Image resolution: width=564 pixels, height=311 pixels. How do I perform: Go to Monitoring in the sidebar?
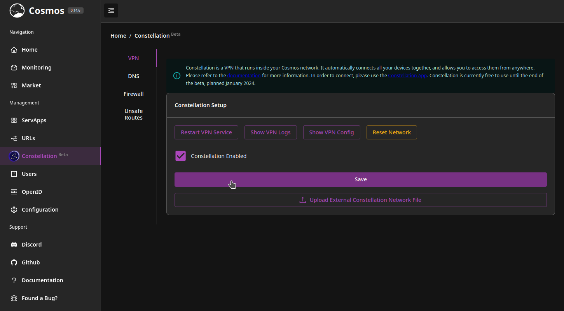[37, 68]
